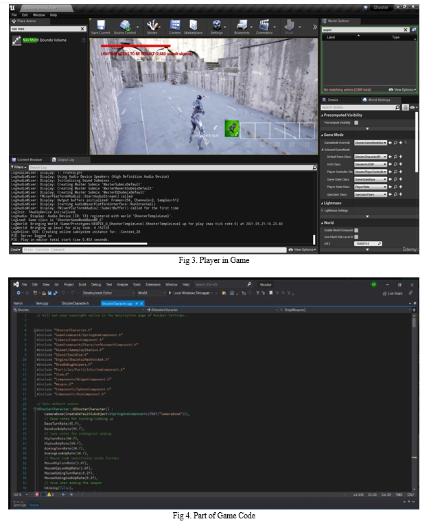Click the Search Details magnifier icon
The image size is (431, 528).
pyautogui.click(x=397, y=107)
